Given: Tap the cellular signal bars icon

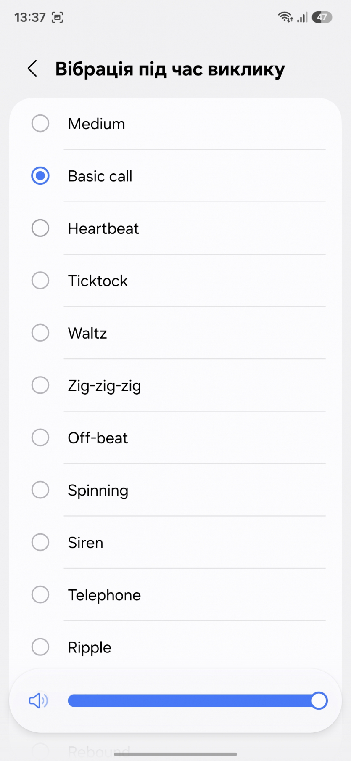Looking at the screenshot, I should (303, 17).
